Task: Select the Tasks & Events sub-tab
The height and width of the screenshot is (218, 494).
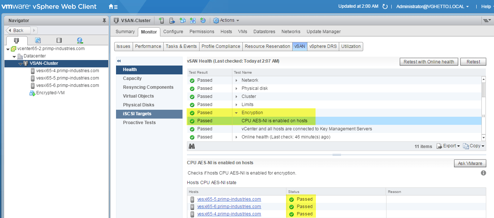Action: [181, 46]
